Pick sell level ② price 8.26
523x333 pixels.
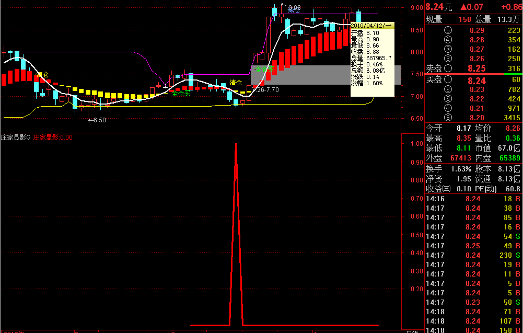pos(476,59)
